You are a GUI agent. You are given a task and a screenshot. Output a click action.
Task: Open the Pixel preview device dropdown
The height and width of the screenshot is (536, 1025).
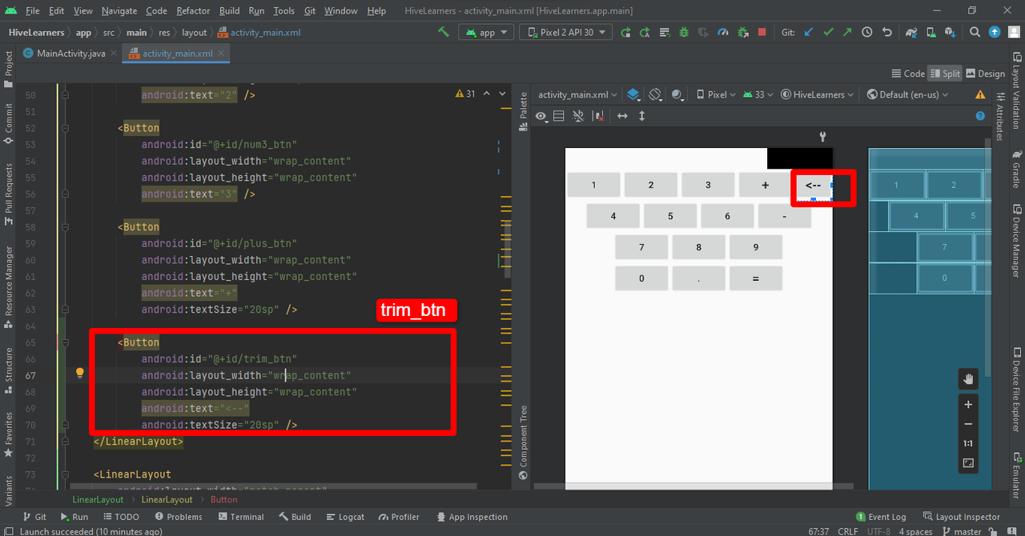point(717,94)
